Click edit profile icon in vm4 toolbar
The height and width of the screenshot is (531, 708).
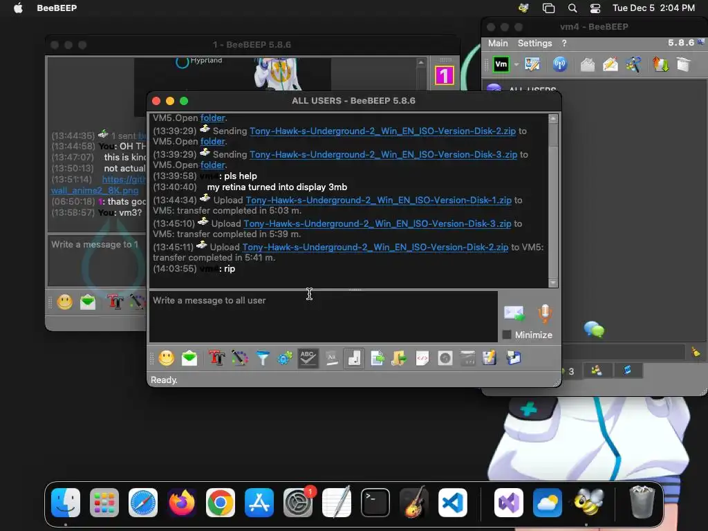pos(532,64)
